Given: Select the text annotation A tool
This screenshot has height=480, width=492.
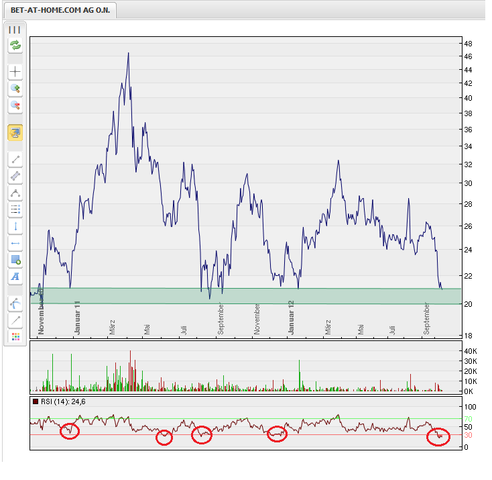Looking at the screenshot, I should [x=15, y=277].
